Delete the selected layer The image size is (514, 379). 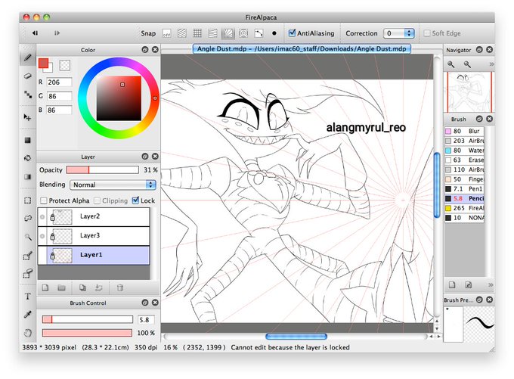click(x=119, y=287)
